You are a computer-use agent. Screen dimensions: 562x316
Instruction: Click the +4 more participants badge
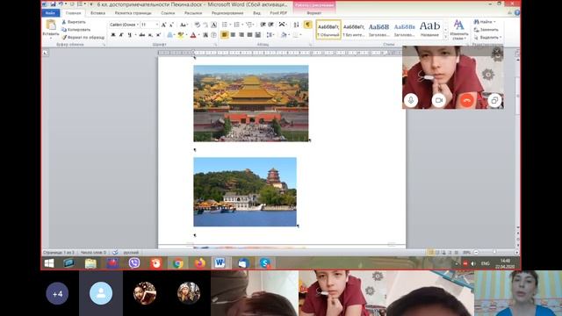point(57,293)
